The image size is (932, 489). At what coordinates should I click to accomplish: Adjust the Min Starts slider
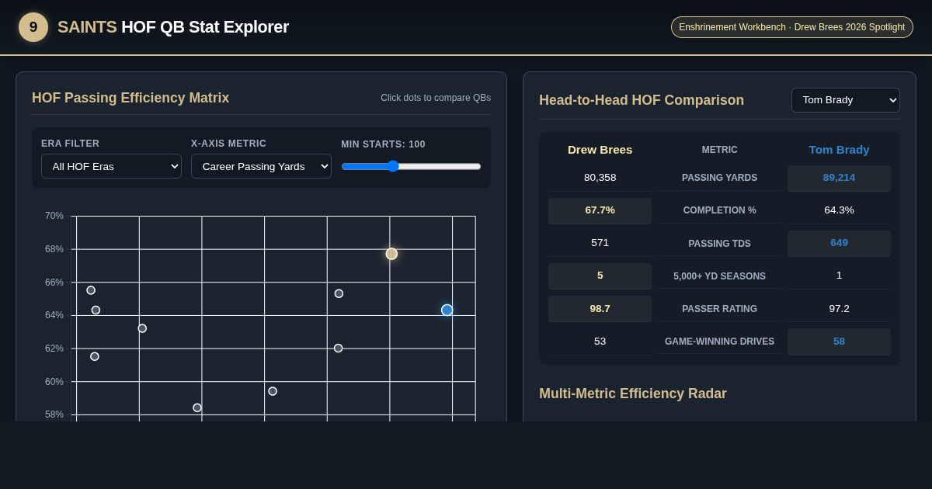(x=411, y=166)
